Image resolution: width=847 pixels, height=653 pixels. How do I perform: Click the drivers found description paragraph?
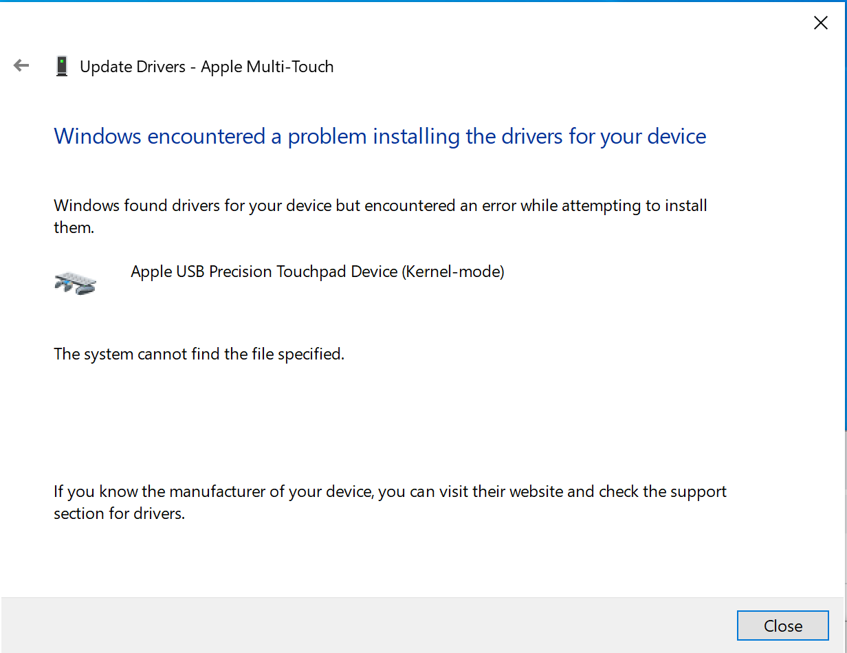[x=380, y=217]
